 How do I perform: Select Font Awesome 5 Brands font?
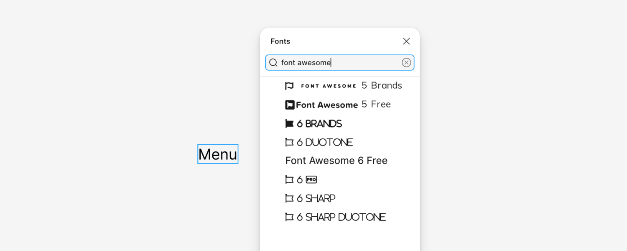pyautogui.click(x=343, y=85)
